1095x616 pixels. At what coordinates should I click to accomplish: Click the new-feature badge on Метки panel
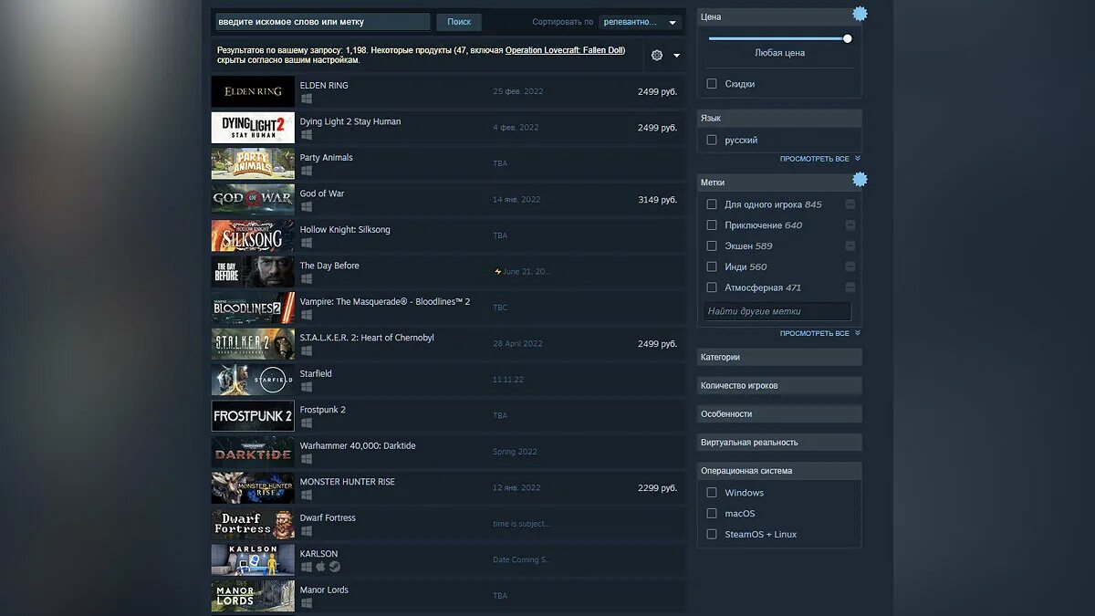(860, 180)
